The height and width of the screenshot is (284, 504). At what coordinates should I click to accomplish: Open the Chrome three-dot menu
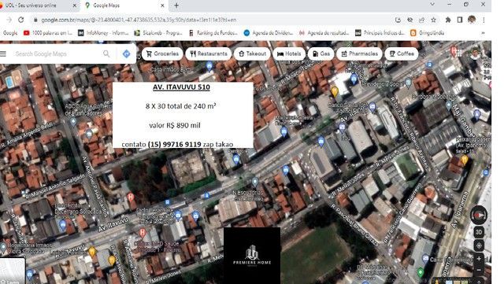(484, 20)
